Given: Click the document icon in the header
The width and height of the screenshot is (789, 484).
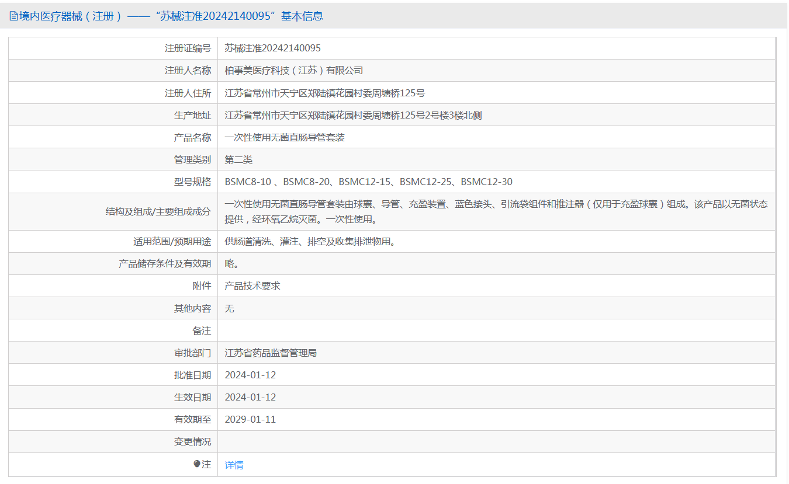Looking at the screenshot, I should point(13,16).
